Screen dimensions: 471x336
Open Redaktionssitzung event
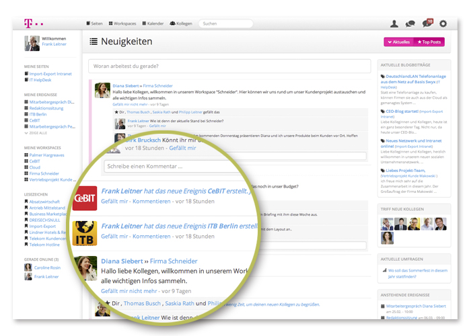pos(46,108)
